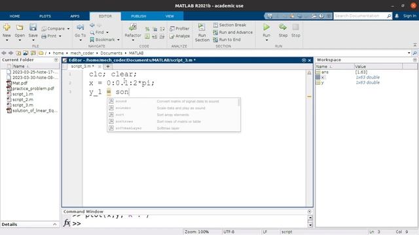Click Run to End

[x=227, y=40]
